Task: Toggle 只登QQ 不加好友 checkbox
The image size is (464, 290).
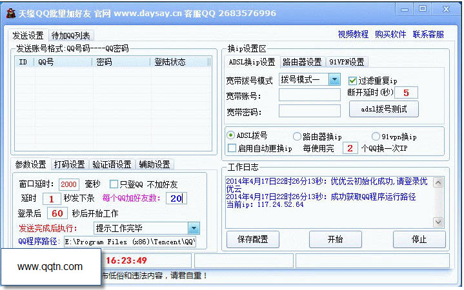Action: tap(114, 184)
